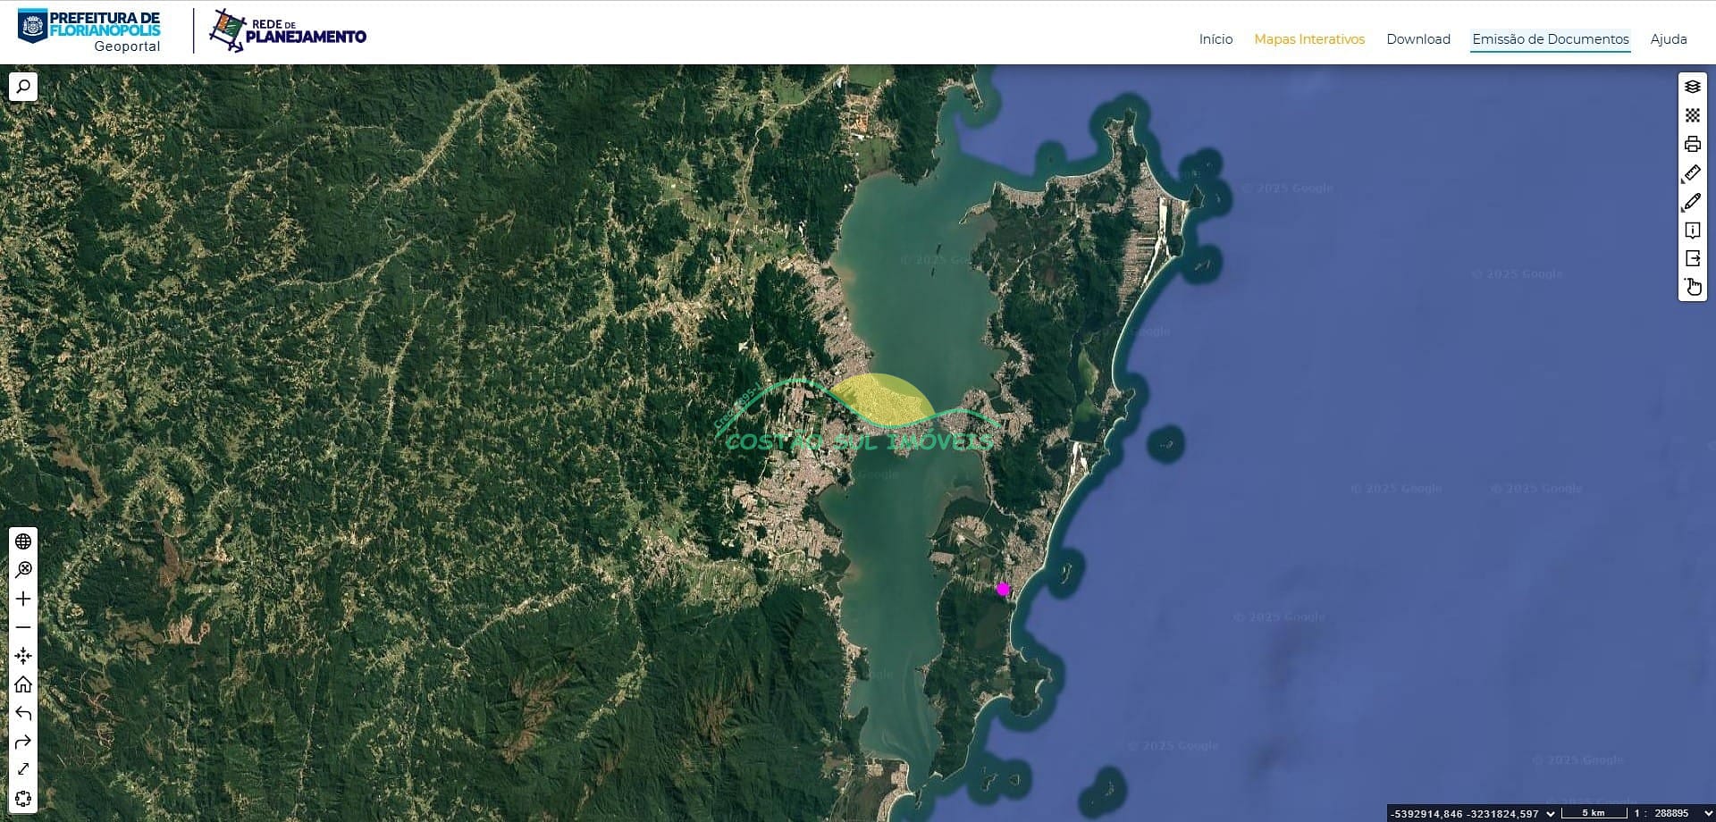1716x822 pixels.
Task: Zoom out with the minus button
Action: tap(23, 627)
